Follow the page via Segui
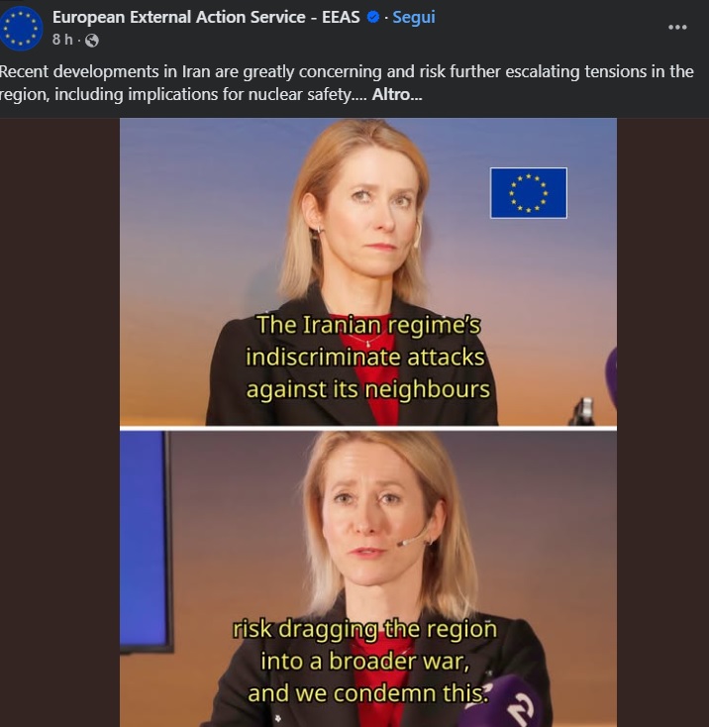 click(x=414, y=17)
